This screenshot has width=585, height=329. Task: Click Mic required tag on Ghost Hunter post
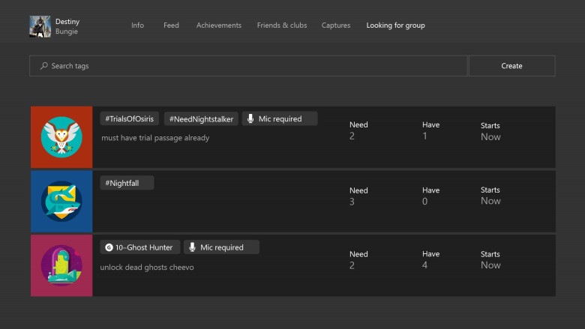click(221, 247)
